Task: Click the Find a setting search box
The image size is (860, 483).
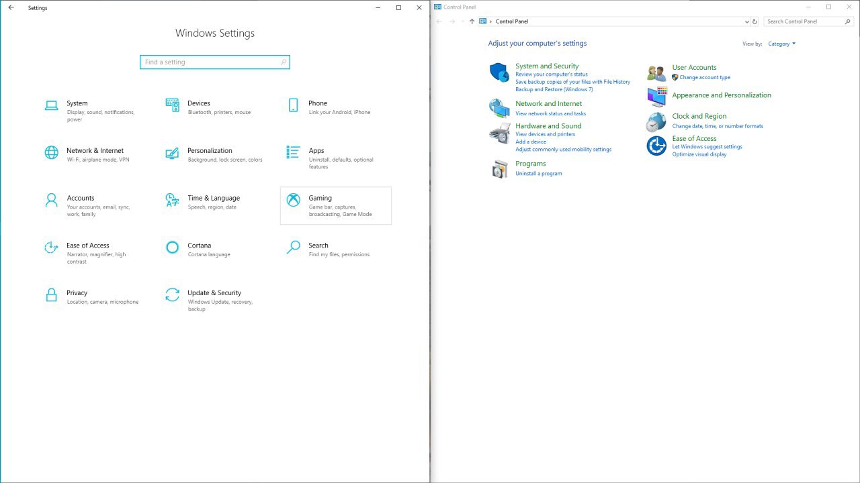Action: click(x=215, y=62)
